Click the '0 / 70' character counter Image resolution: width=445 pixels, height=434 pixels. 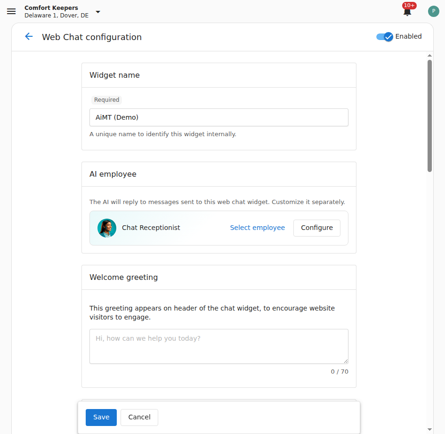340,371
